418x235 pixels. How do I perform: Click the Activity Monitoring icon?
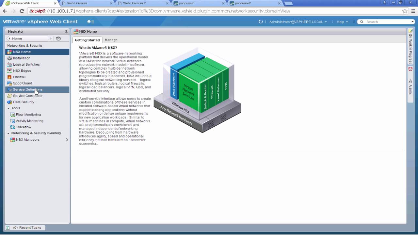tap(12, 121)
